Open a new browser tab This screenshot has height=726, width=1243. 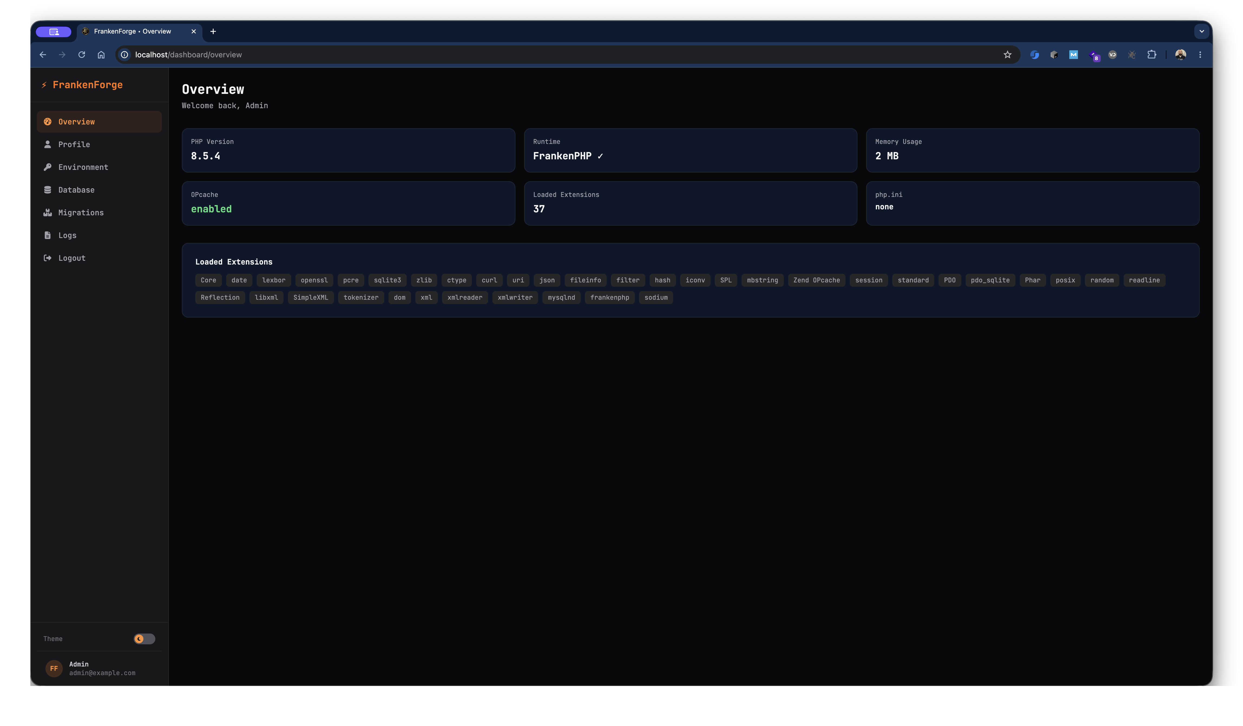click(213, 32)
